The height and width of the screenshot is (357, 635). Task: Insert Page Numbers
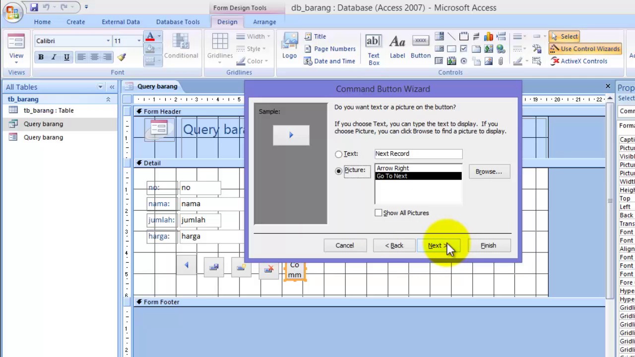[x=330, y=49]
